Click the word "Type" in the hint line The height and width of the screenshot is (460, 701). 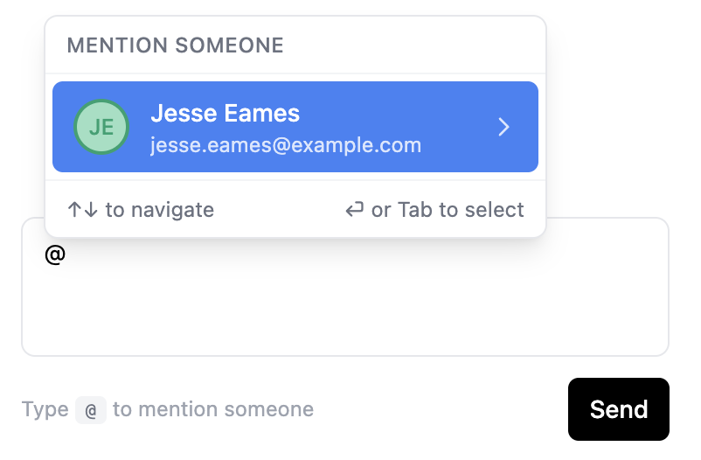pyautogui.click(x=45, y=409)
